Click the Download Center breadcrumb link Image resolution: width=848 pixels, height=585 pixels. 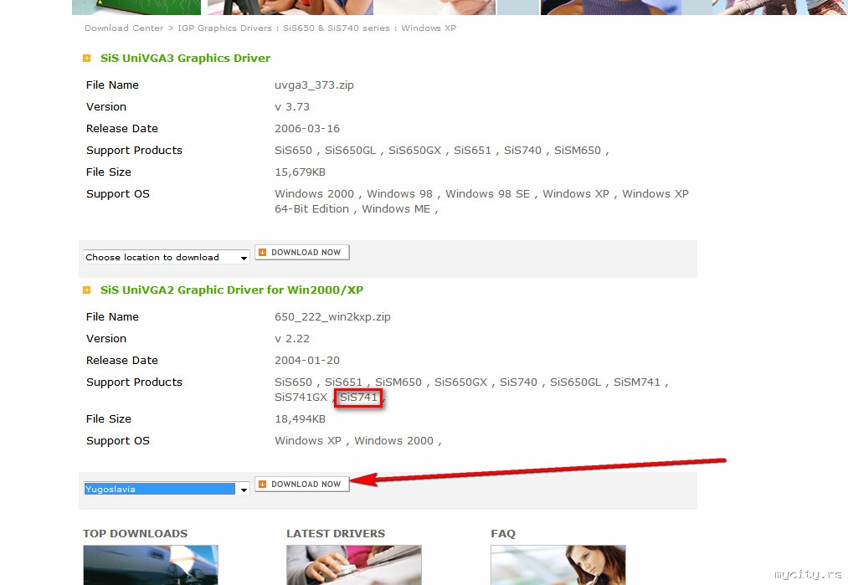[124, 28]
